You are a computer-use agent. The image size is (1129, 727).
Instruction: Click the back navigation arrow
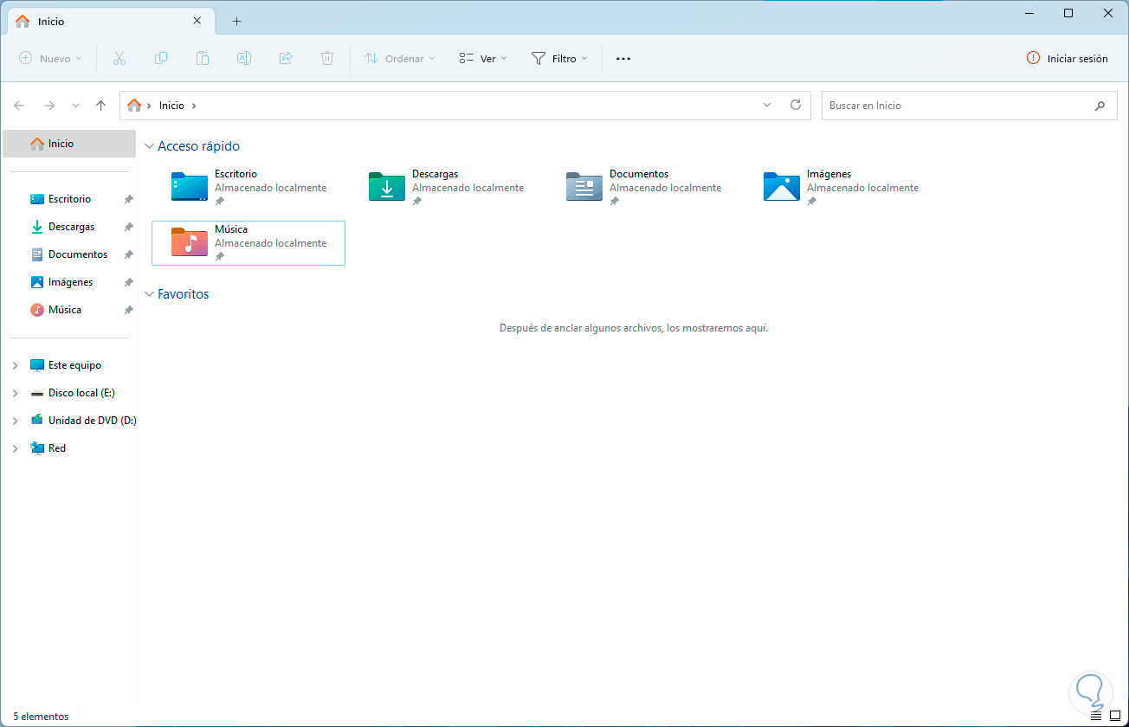click(x=19, y=105)
